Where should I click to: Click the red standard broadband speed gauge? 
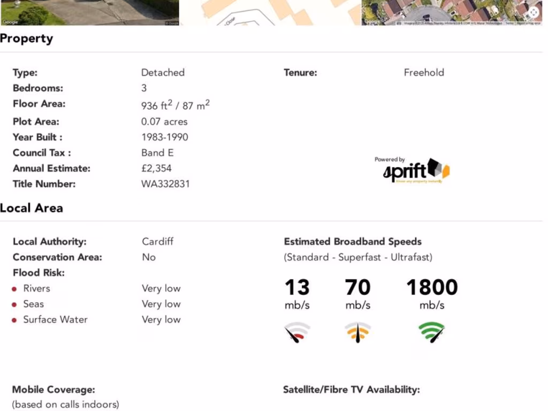tap(297, 332)
